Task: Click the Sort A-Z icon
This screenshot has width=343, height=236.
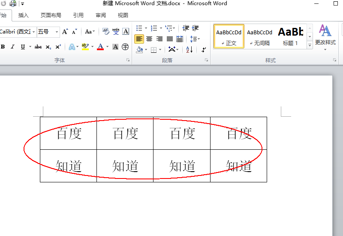Action: (189, 50)
